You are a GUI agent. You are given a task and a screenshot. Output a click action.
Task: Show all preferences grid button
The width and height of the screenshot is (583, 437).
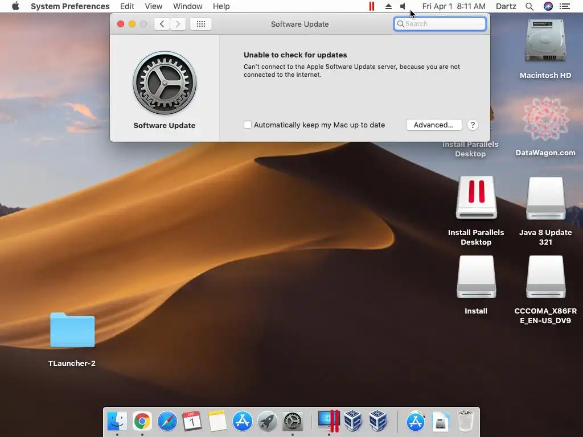201,24
